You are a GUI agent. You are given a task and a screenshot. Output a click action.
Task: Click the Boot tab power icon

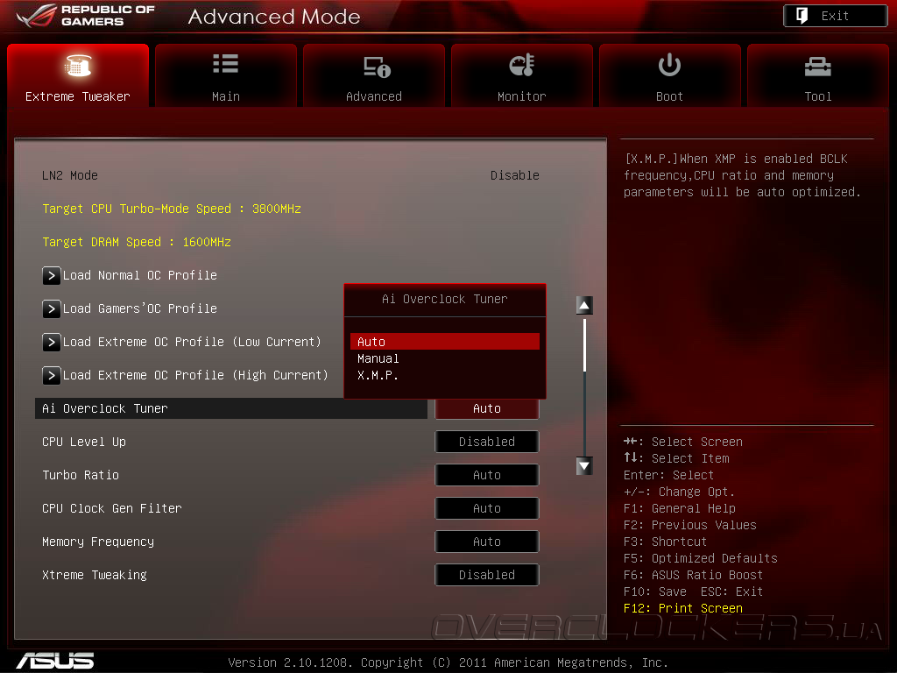tap(669, 65)
